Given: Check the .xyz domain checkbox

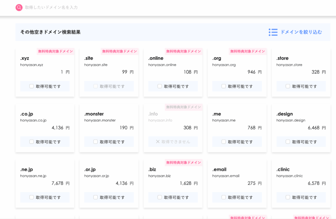Looking at the screenshot, I should point(31,86).
